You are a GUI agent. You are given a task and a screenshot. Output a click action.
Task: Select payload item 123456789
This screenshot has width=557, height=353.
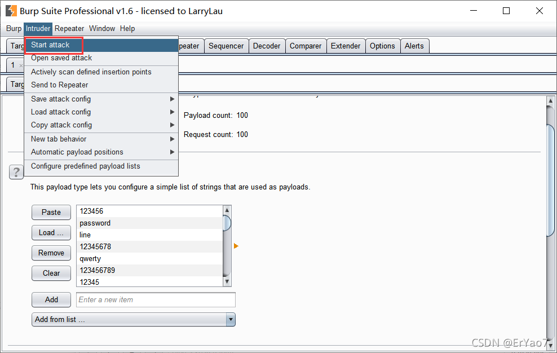pyautogui.click(x=149, y=271)
